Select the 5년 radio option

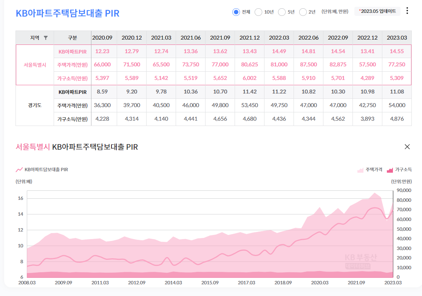(x=281, y=12)
